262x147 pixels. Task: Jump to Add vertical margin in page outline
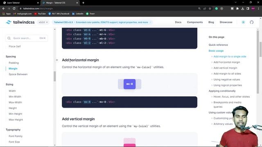coord(225,68)
